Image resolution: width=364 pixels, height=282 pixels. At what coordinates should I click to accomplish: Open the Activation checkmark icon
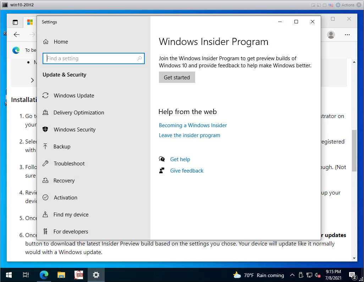coord(45,197)
